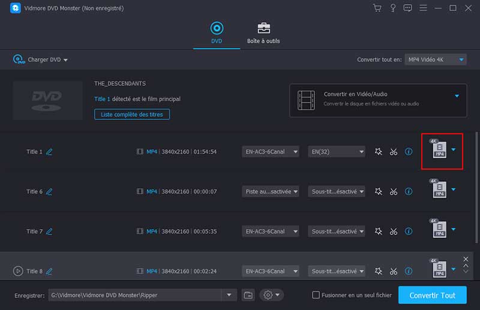Open edit effects wand for Title 7
Screen dimensions: 480x310
point(379,231)
